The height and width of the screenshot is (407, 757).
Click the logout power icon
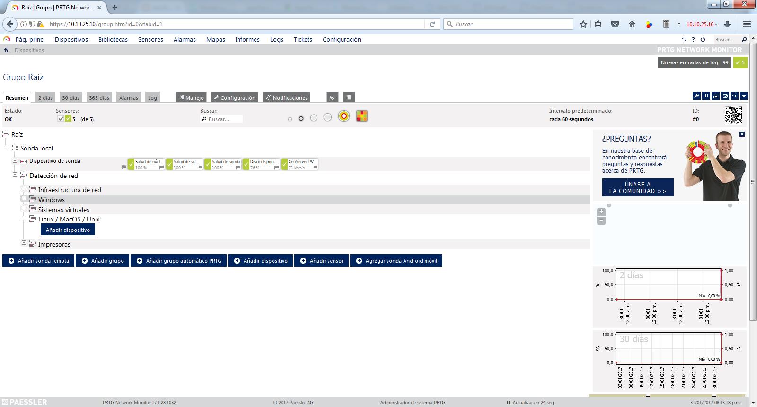[703, 40]
